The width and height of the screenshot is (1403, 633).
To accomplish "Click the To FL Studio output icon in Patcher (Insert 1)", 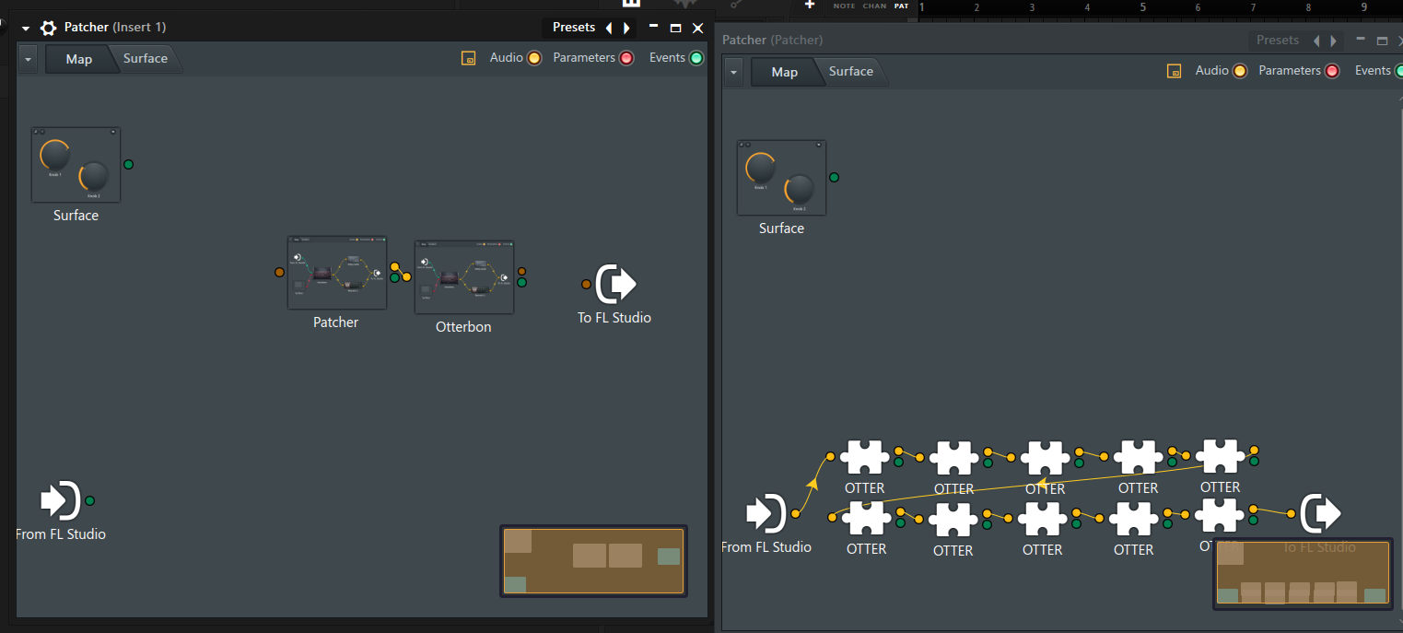I will (x=616, y=284).
